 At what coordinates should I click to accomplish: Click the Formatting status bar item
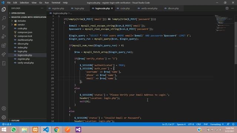pos(217,124)
